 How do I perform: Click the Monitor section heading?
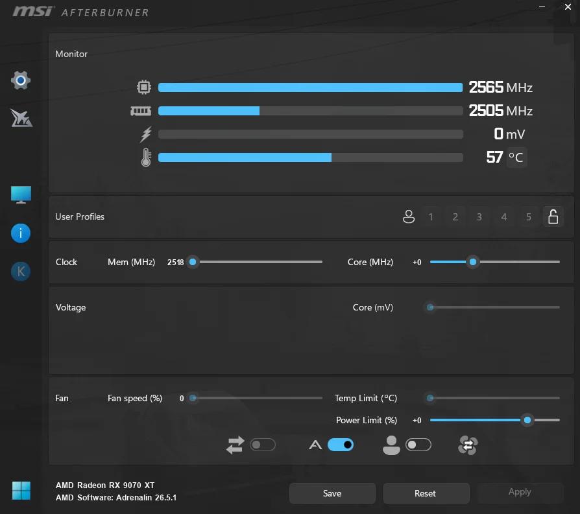click(x=71, y=54)
